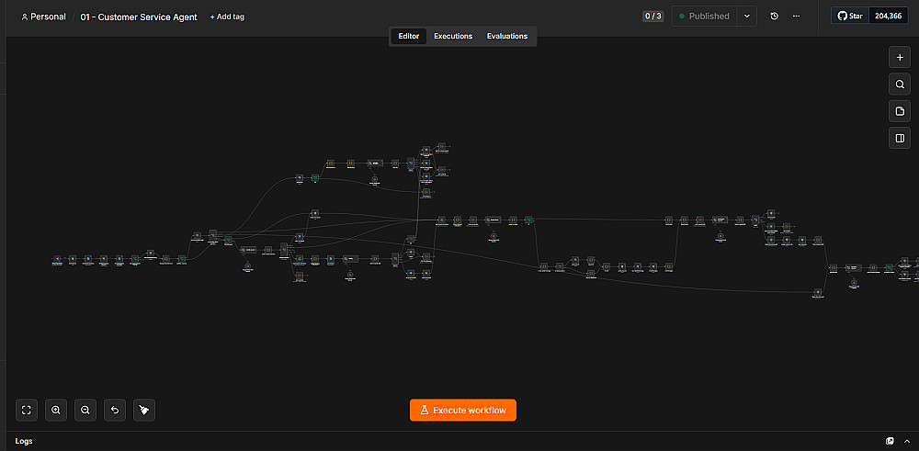Click the Execute workflow button
The image size is (919, 451).
point(463,410)
